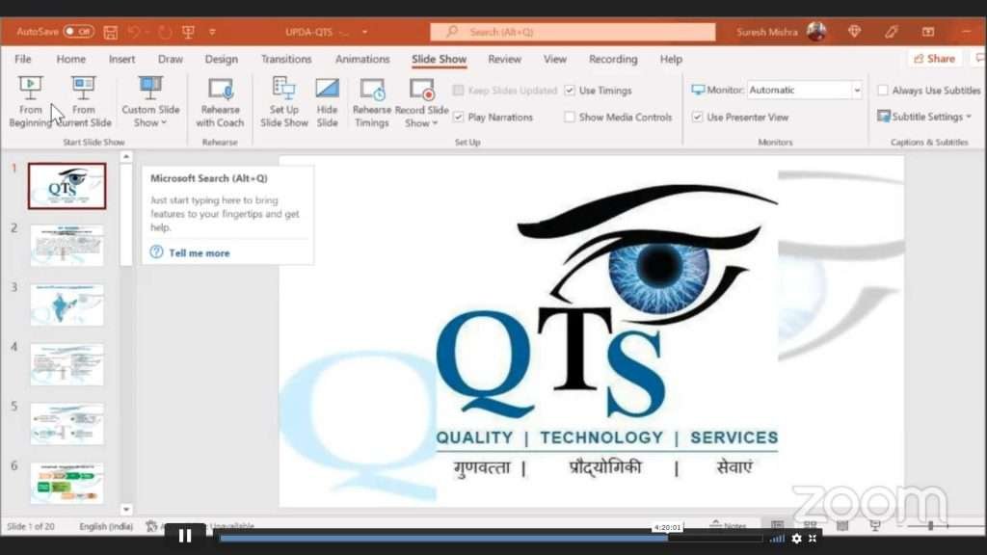This screenshot has width=987, height=555.
Task: Switch to the Review tab
Action: pyautogui.click(x=504, y=59)
